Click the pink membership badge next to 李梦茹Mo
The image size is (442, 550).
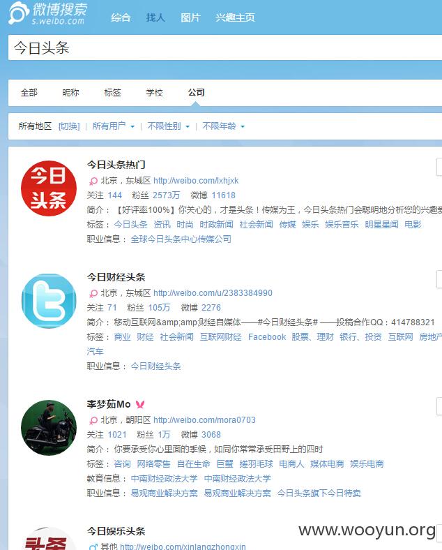click(x=140, y=404)
